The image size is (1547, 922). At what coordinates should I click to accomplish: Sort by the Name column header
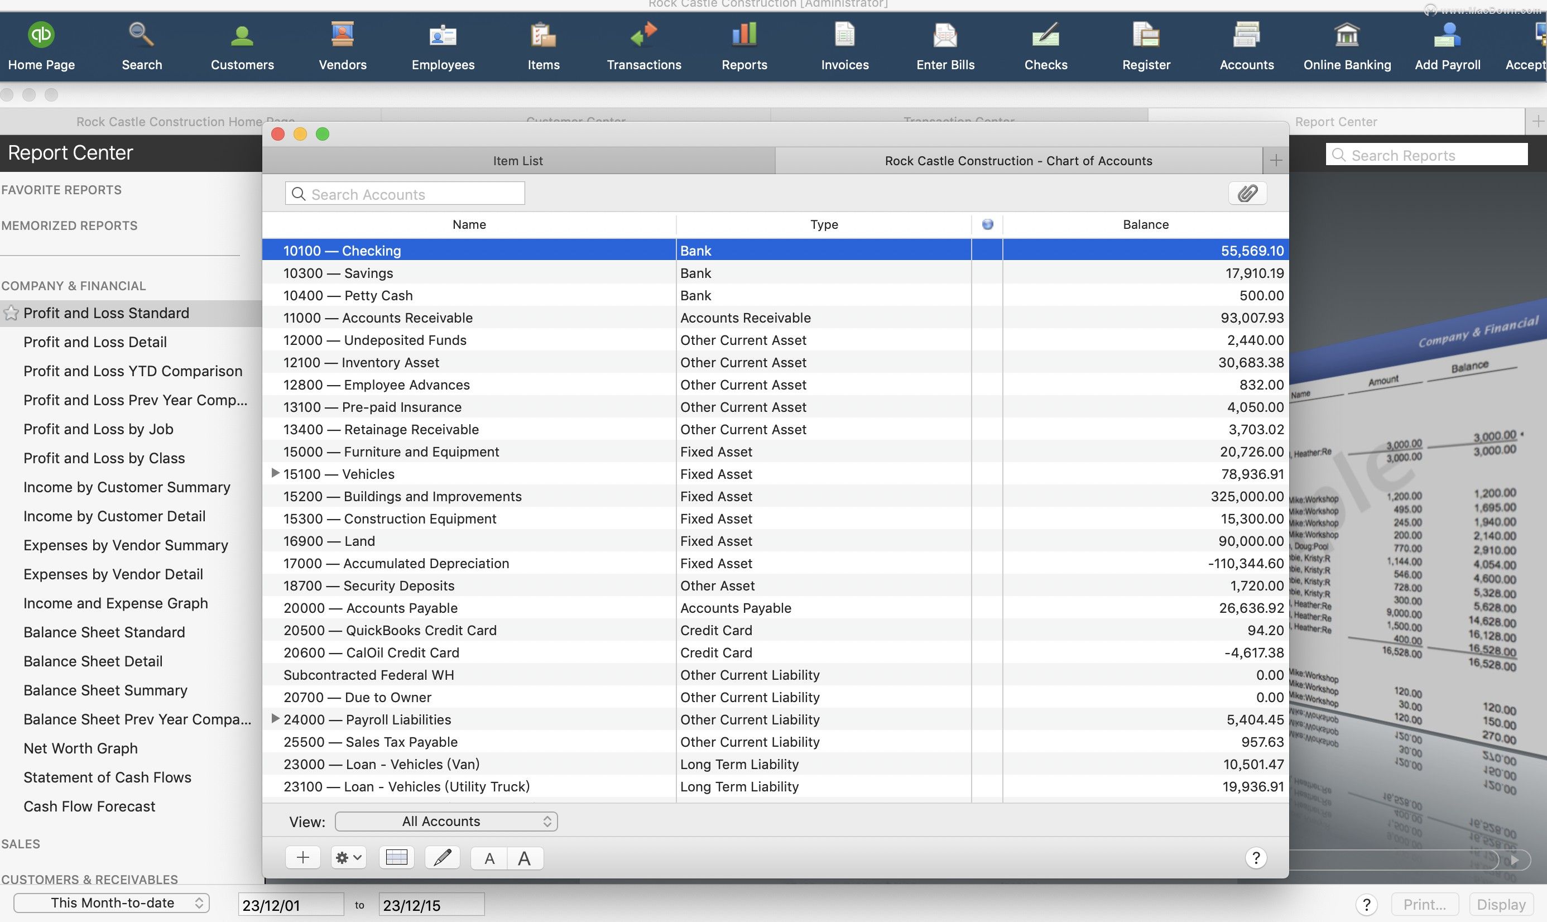[469, 224]
